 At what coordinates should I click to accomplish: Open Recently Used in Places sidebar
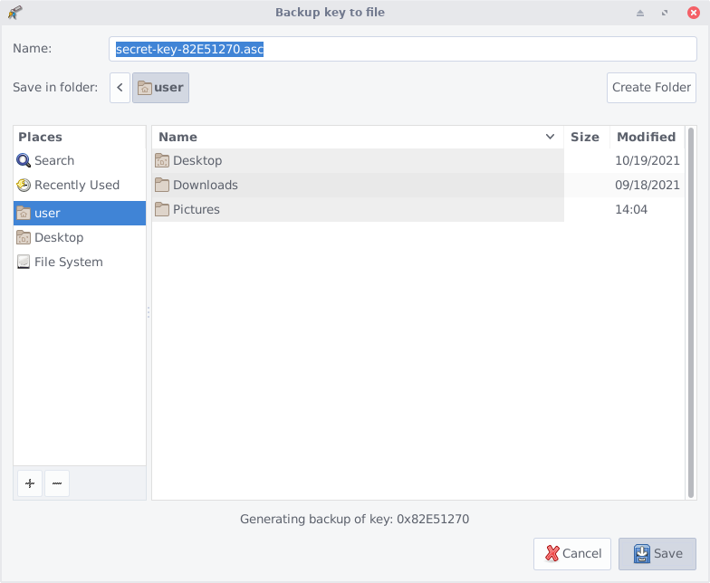76,185
